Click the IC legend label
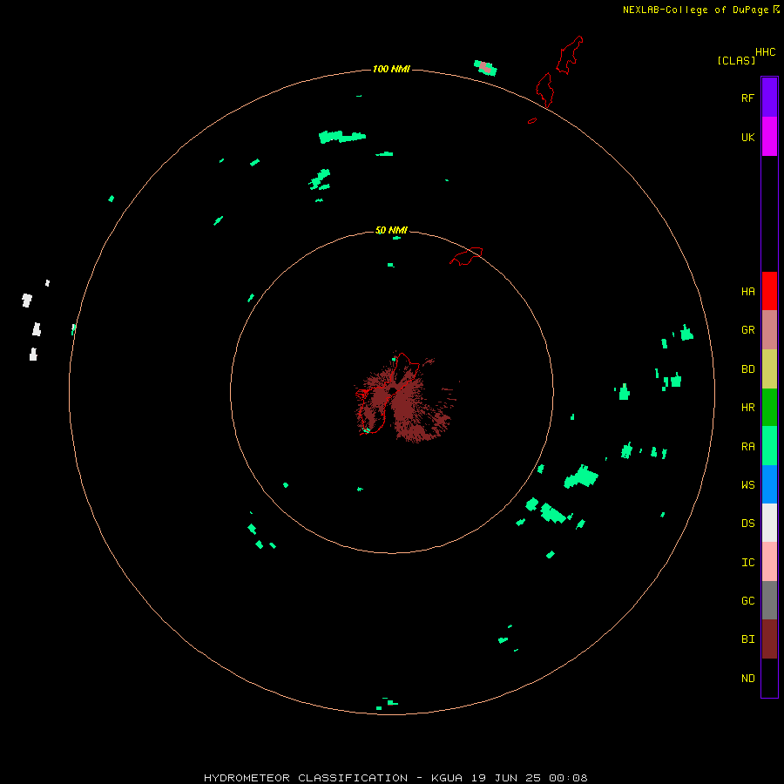Image resolution: width=784 pixels, height=784 pixels. click(x=747, y=563)
